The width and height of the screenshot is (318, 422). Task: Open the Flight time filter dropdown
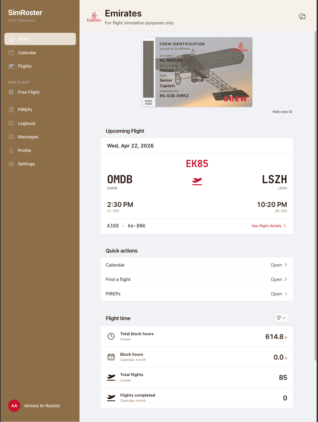(281, 318)
